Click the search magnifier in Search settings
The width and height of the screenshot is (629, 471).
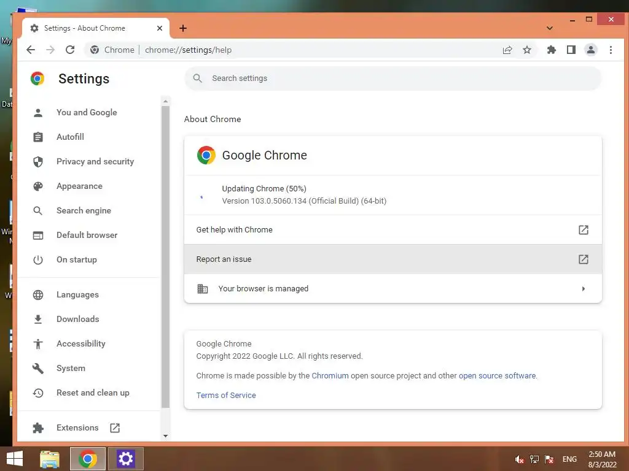tap(197, 78)
